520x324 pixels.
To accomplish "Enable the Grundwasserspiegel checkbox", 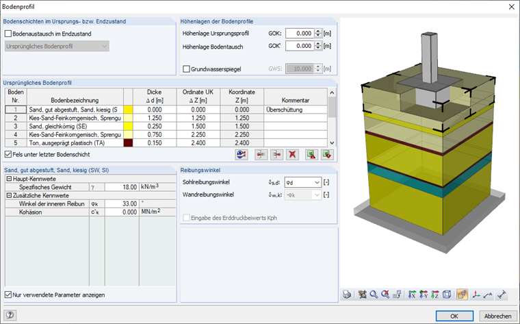I will (186, 69).
